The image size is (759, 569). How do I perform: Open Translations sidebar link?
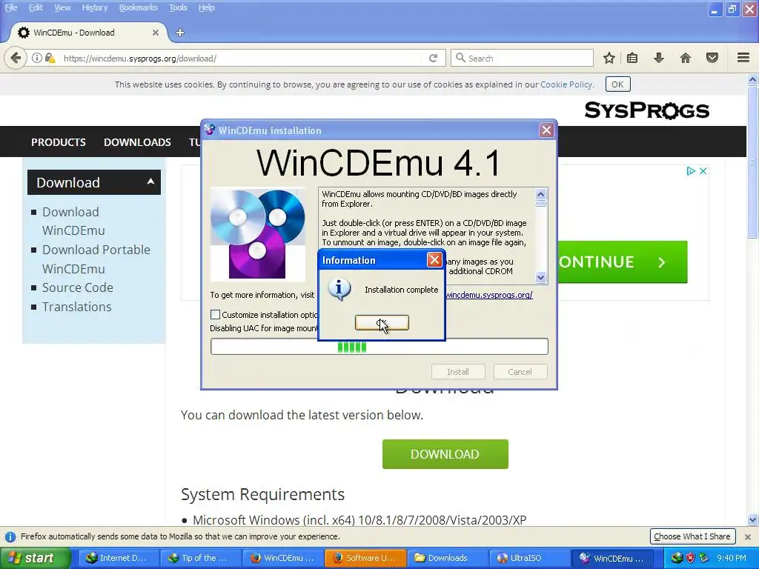[x=76, y=307]
